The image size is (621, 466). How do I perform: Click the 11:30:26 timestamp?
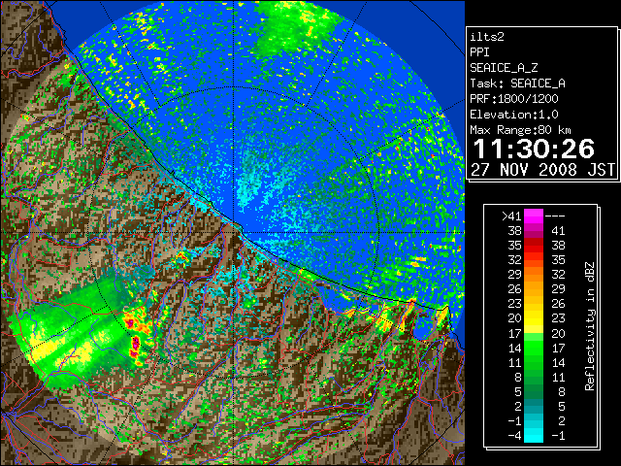[x=534, y=149]
